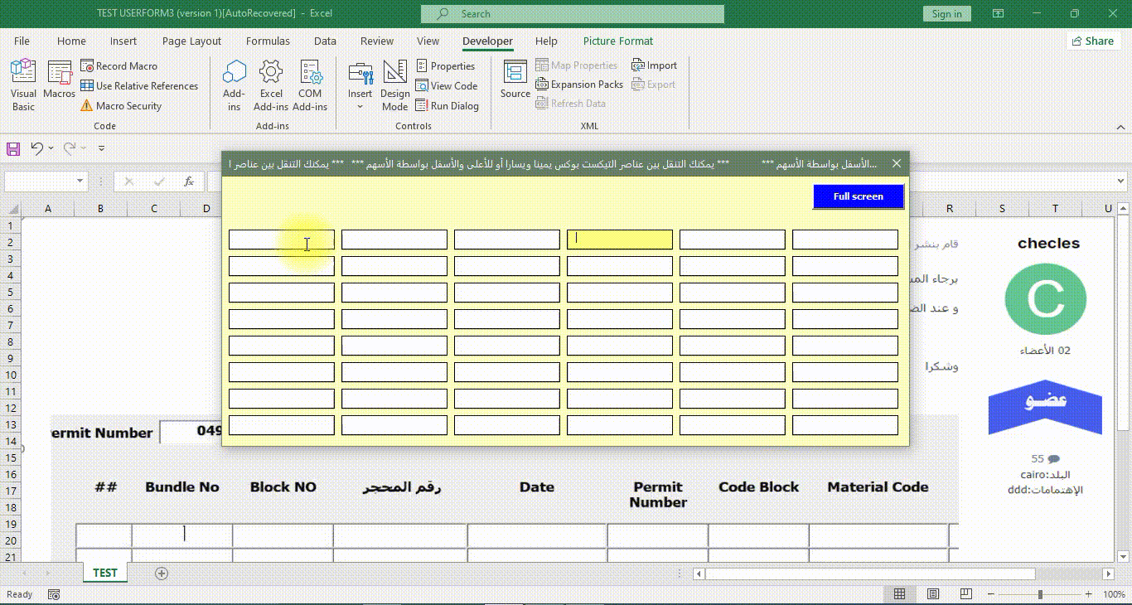Image resolution: width=1132 pixels, height=605 pixels.
Task: Click Run Dialog
Action: tap(447, 105)
